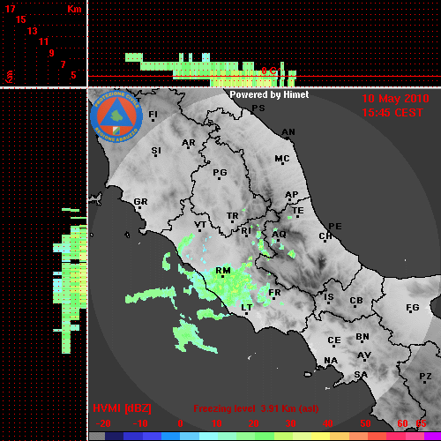Click the 10 May 2010 date label
This screenshot has height=441, width=441.
tap(395, 99)
